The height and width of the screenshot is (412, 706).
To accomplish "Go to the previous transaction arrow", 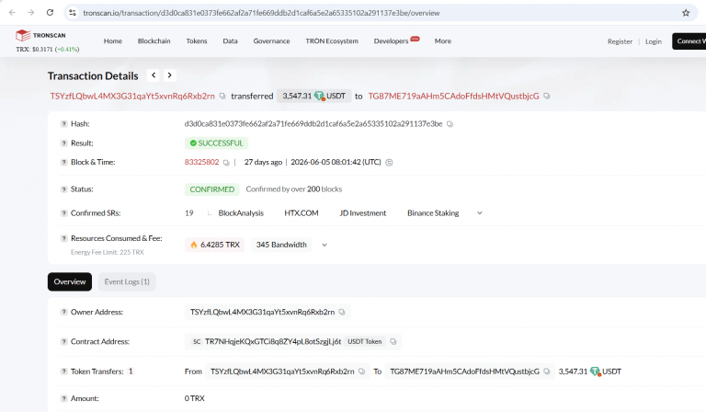I will click(154, 75).
